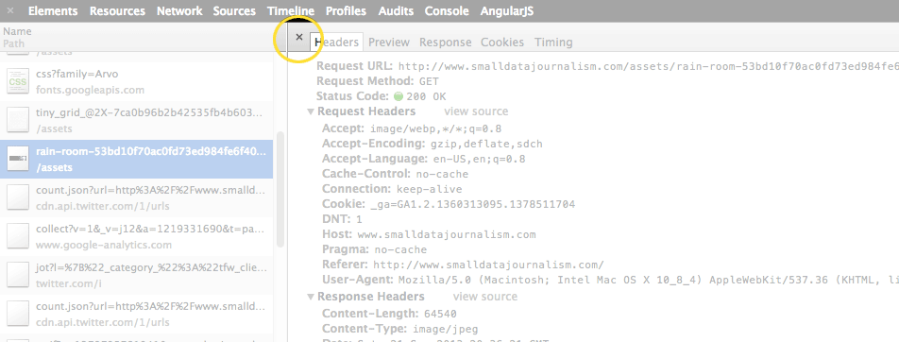Click the rain-room image thumbnail icon

[x=18, y=160]
